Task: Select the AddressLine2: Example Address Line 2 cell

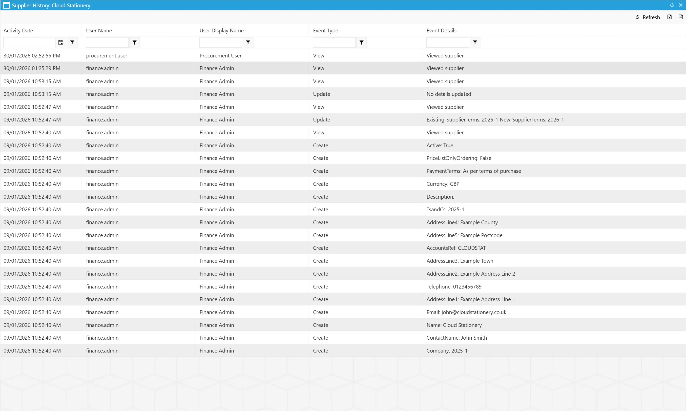Action: tap(554, 274)
